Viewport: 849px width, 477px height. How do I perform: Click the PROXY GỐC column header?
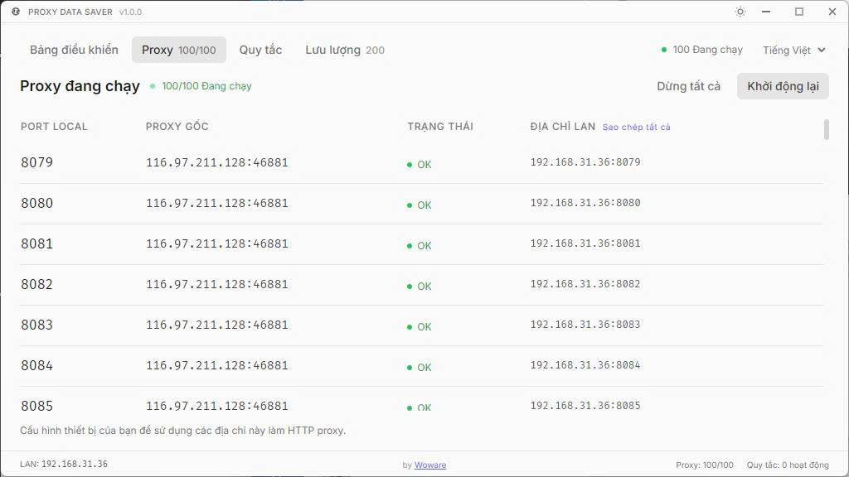[x=177, y=127]
